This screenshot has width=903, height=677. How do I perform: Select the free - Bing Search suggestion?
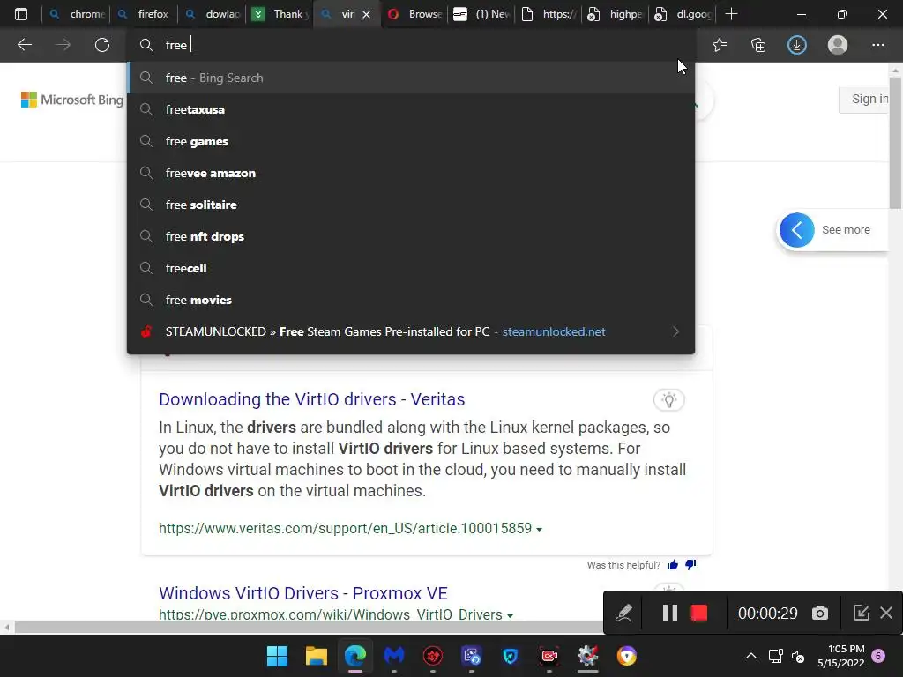pyautogui.click(x=411, y=78)
